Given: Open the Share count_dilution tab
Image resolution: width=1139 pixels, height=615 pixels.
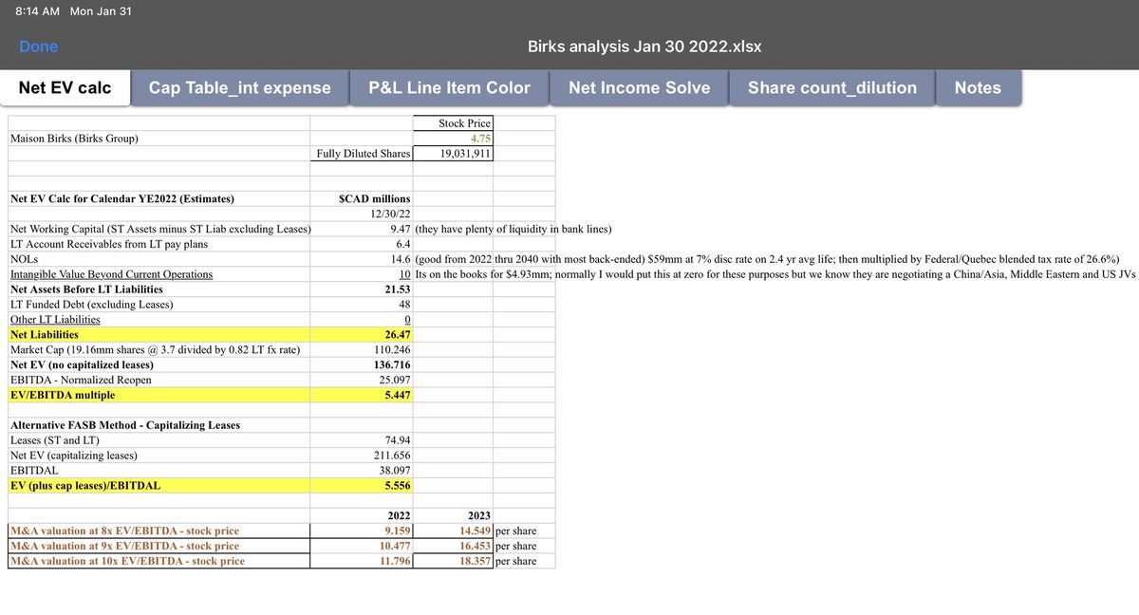Looking at the screenshot, I should coord(832,87).
